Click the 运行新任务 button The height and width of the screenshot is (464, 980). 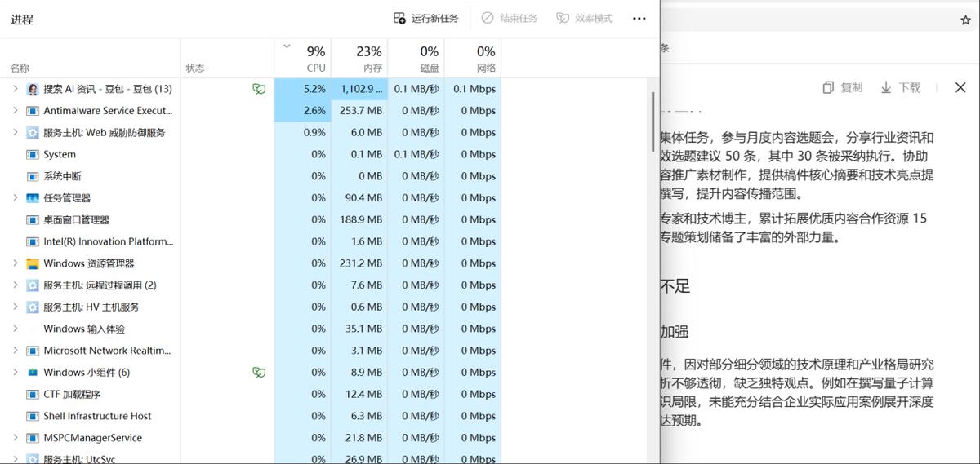point(426,18)
